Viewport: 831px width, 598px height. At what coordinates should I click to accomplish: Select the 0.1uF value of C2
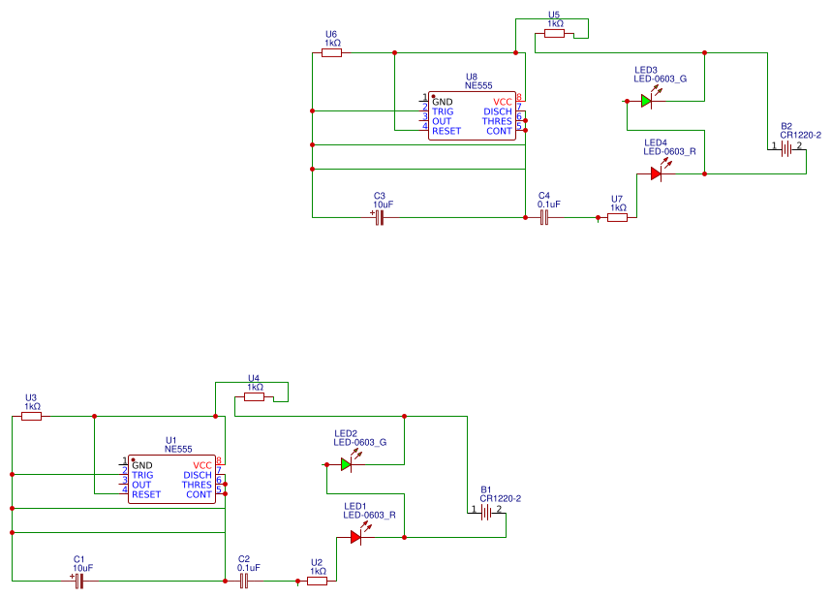click(249, 568)
